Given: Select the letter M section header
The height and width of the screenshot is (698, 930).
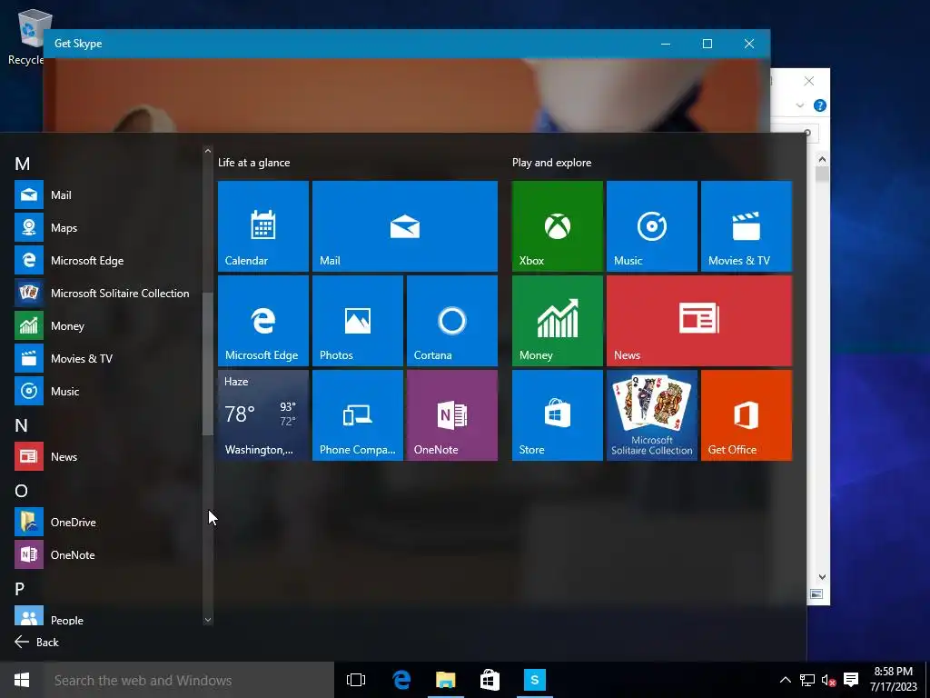Looking at the screenshot, I should pyautogui.click(x=23, y=164).
